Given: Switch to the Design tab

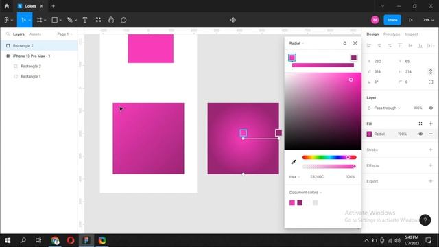Looking at the screenshot, I should 372,34.
